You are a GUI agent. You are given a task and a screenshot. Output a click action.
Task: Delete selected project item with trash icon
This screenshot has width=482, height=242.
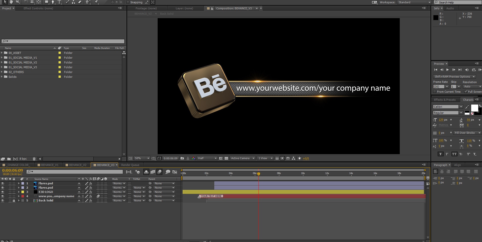tap(34, 159)
